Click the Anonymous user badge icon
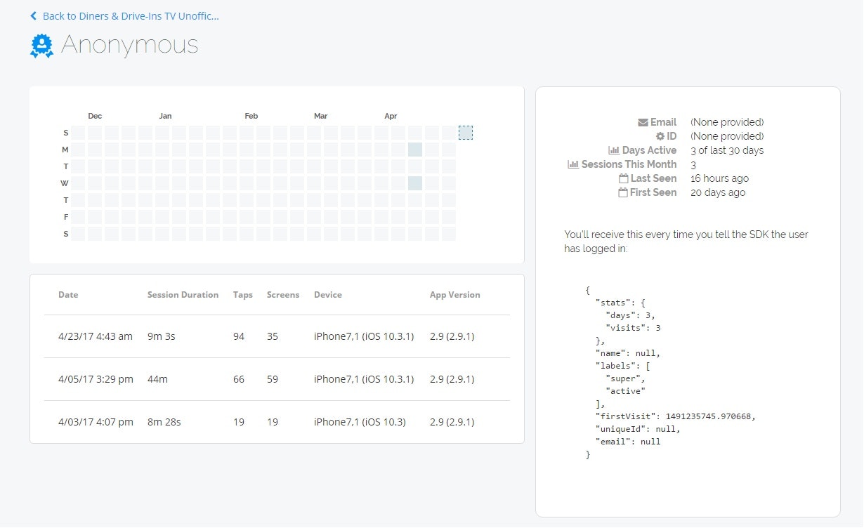Image resolution: width=864 pixels, height=528 pixels. [41, 46]
